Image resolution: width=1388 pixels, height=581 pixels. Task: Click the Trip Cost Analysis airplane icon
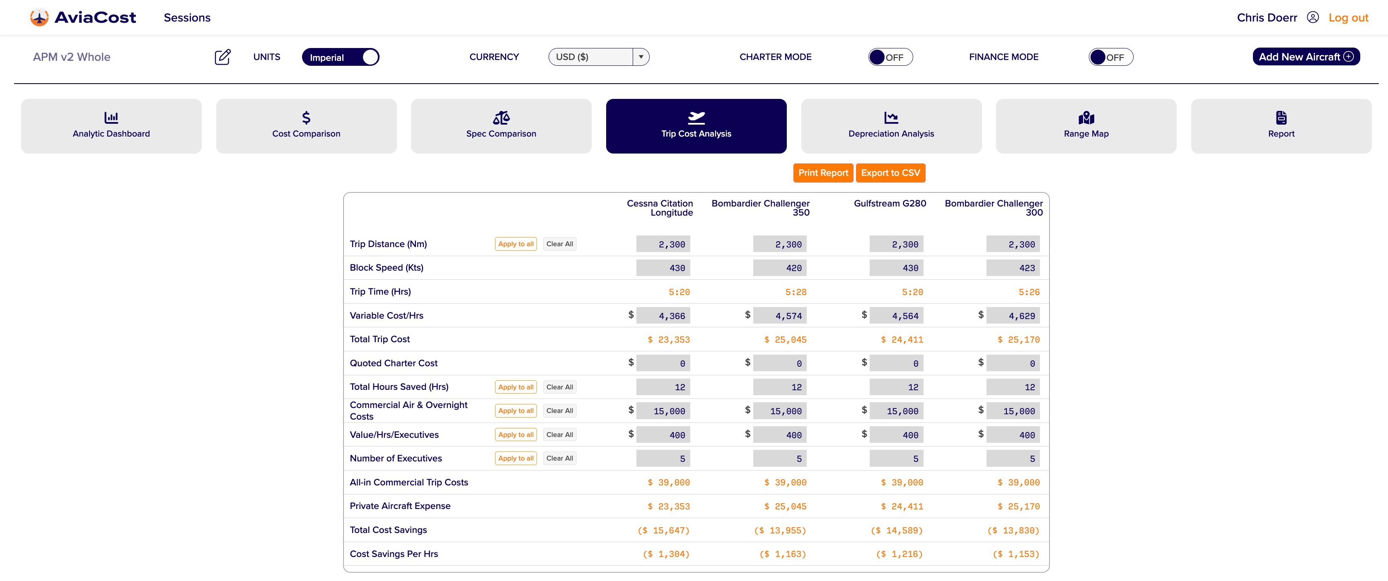click(x=696, y=117)
